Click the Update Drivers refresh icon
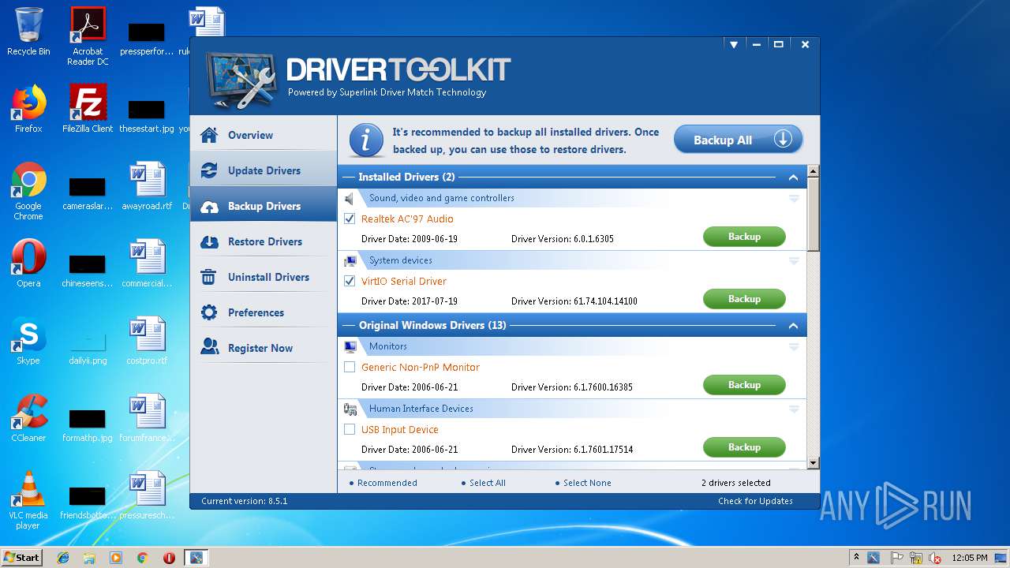This screenshot has width=1010, height=568. [209, 170]
